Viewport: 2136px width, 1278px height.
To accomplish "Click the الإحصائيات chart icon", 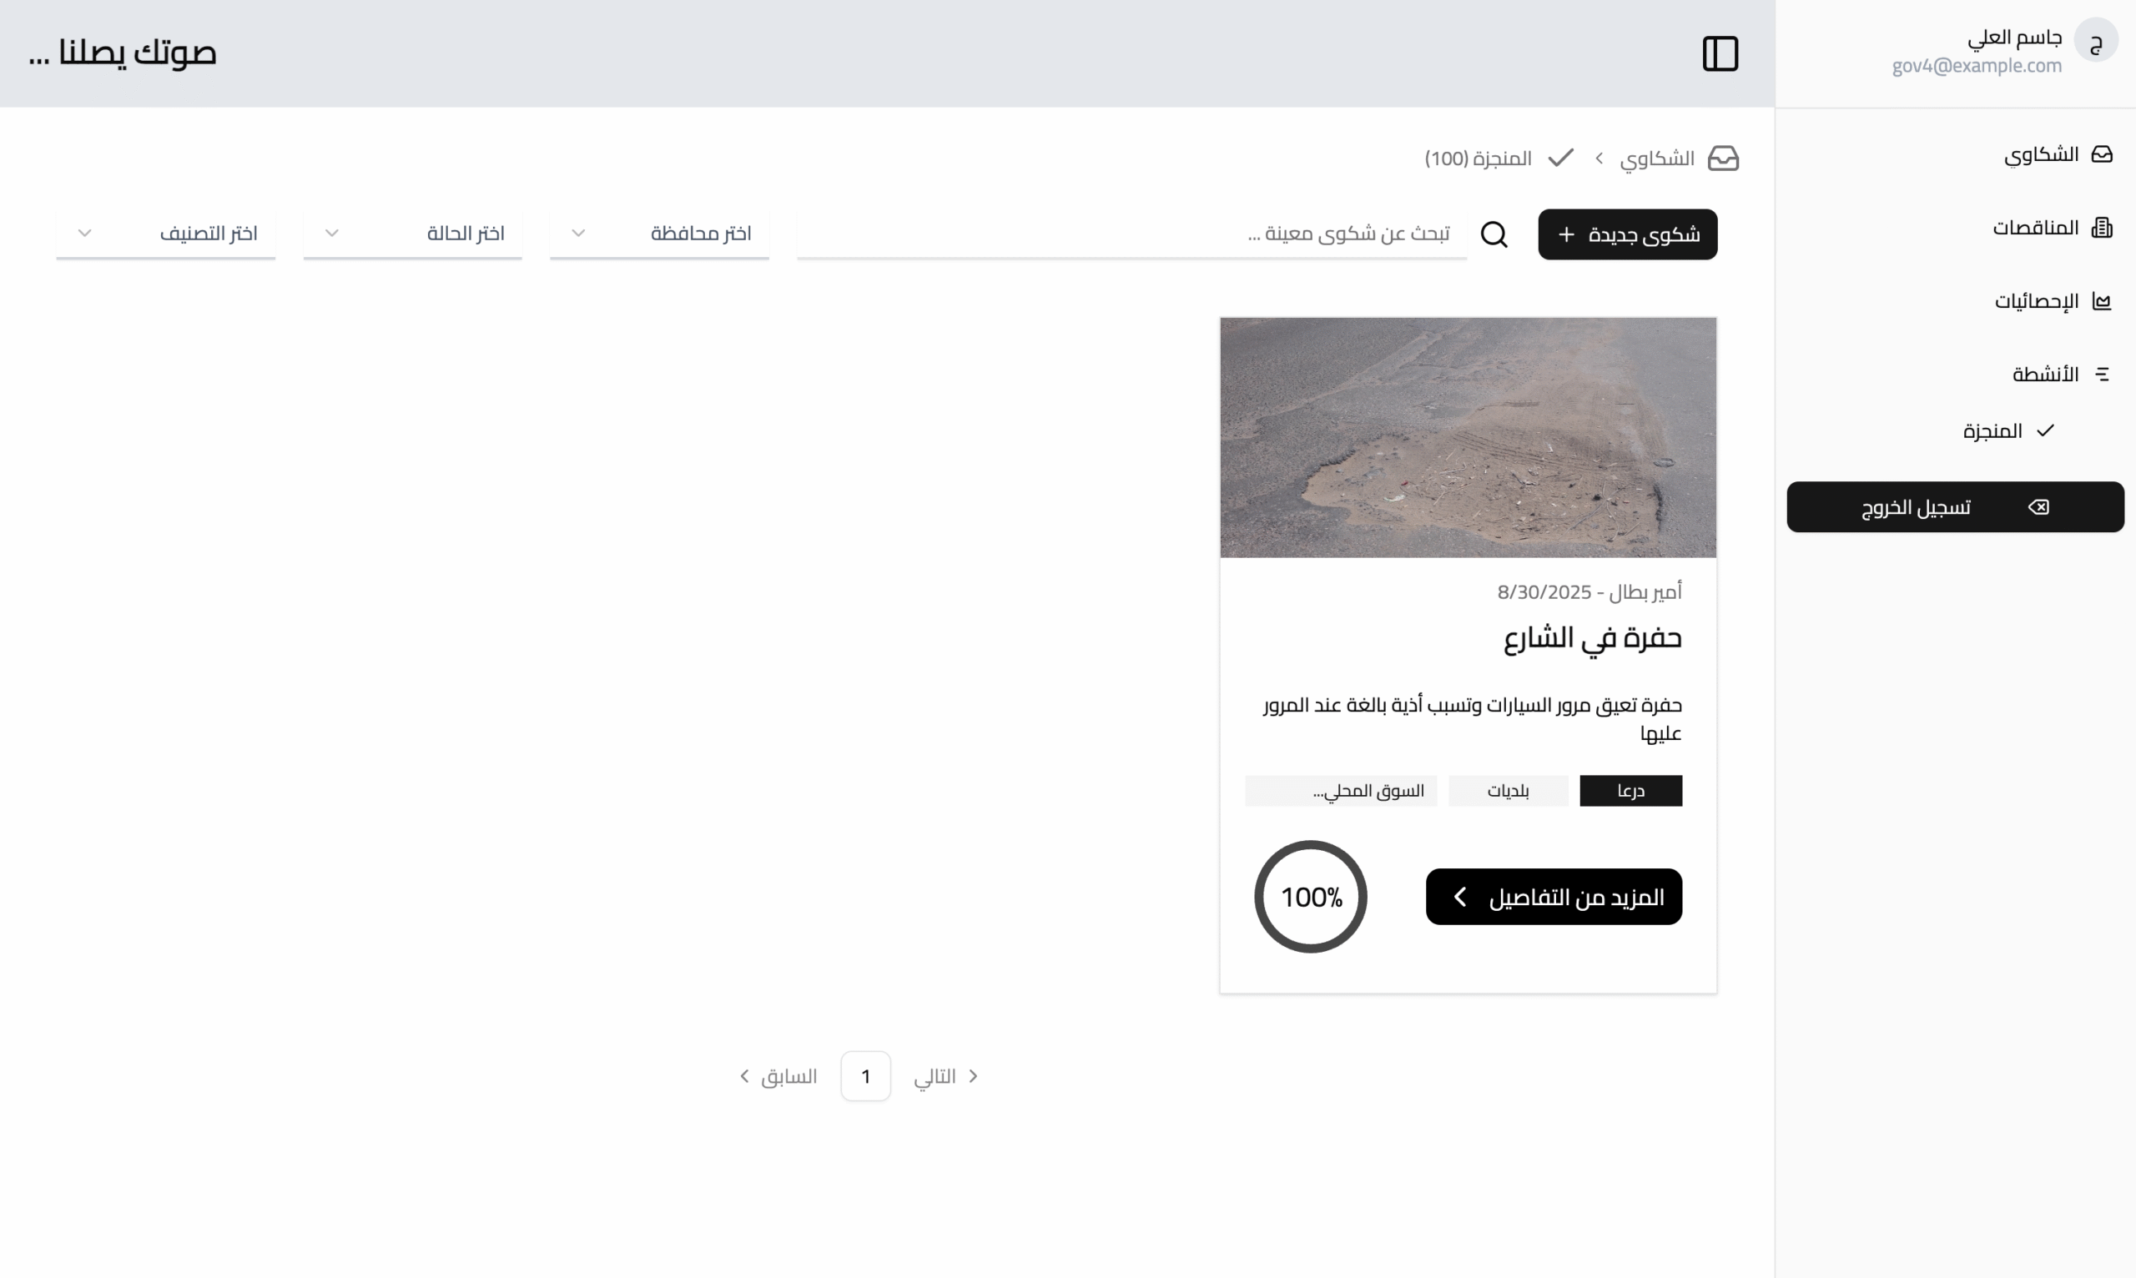I will (x=2102, y=300).
